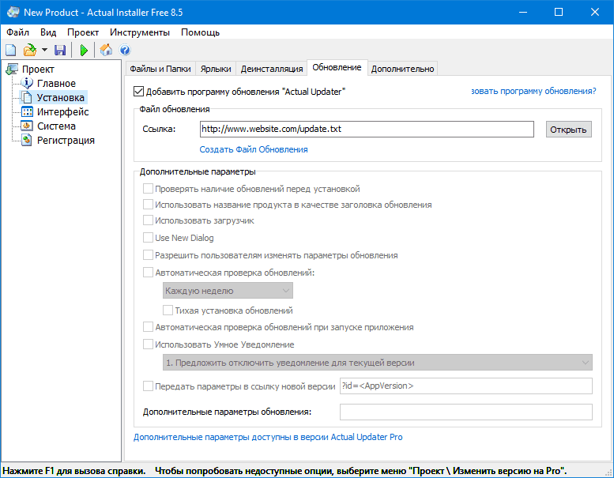
Task: Click the Главное info icon in tree
Action: 27,83
